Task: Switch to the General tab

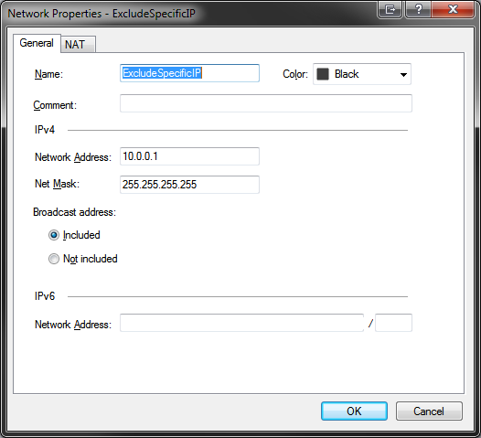Action: [x=37, y=43]
